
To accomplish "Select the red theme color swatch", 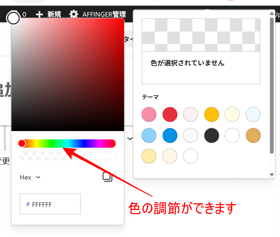I will coord(170,114).
